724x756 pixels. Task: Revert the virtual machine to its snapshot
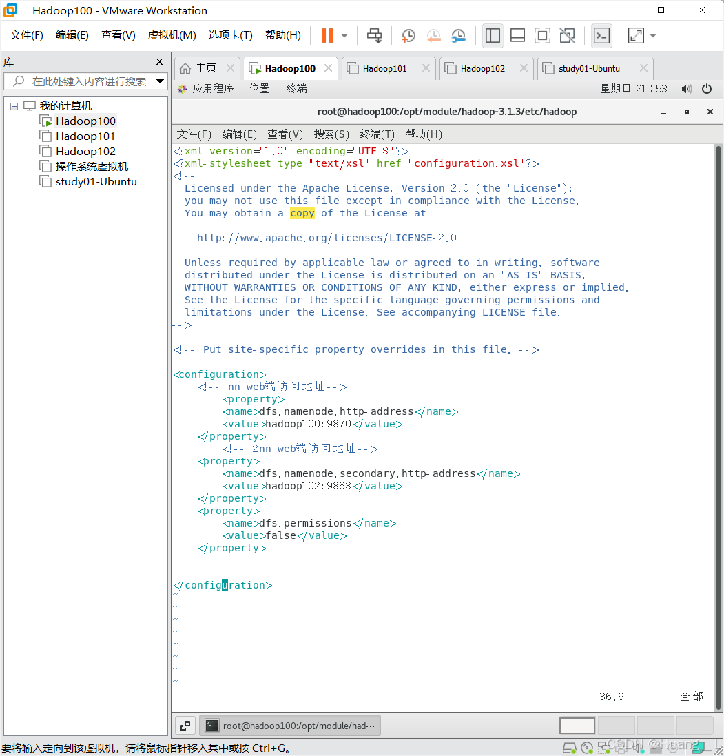(x=433, y=35)
